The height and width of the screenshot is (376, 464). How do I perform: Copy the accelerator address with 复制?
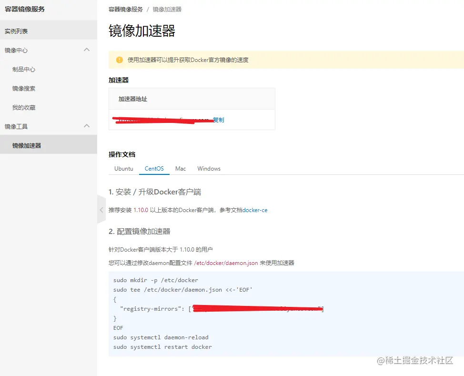[219, 120]
